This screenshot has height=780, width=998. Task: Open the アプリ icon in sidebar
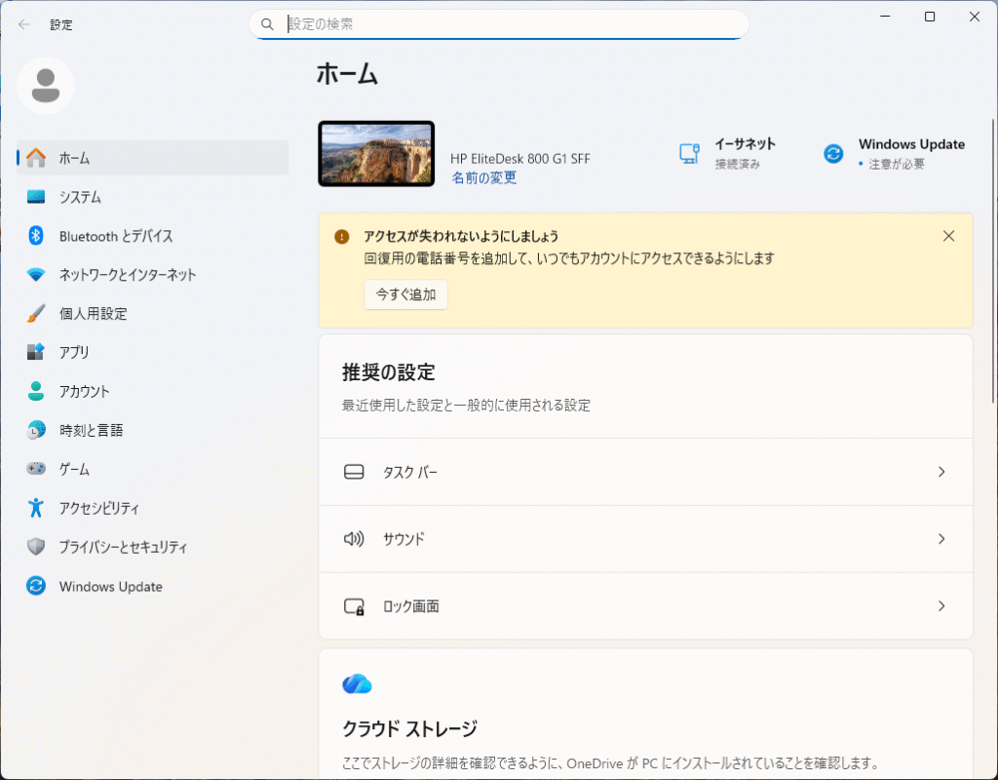coord(36,352)
